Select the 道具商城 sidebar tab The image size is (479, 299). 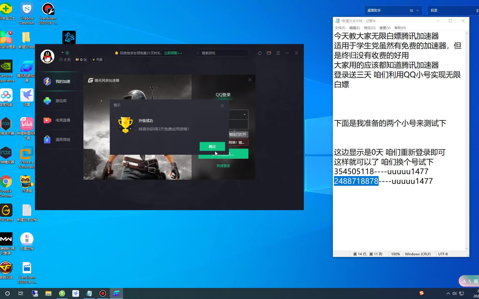click(58, 140)
